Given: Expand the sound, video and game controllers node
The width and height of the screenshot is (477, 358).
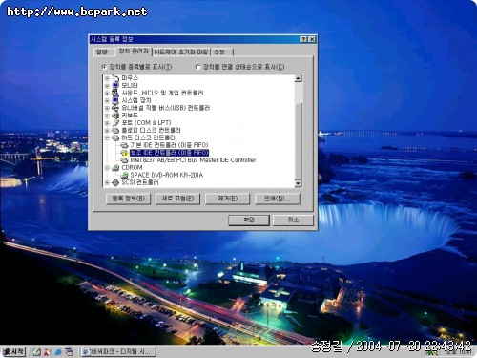Looking at the screenshot, I should coord(107,94).
